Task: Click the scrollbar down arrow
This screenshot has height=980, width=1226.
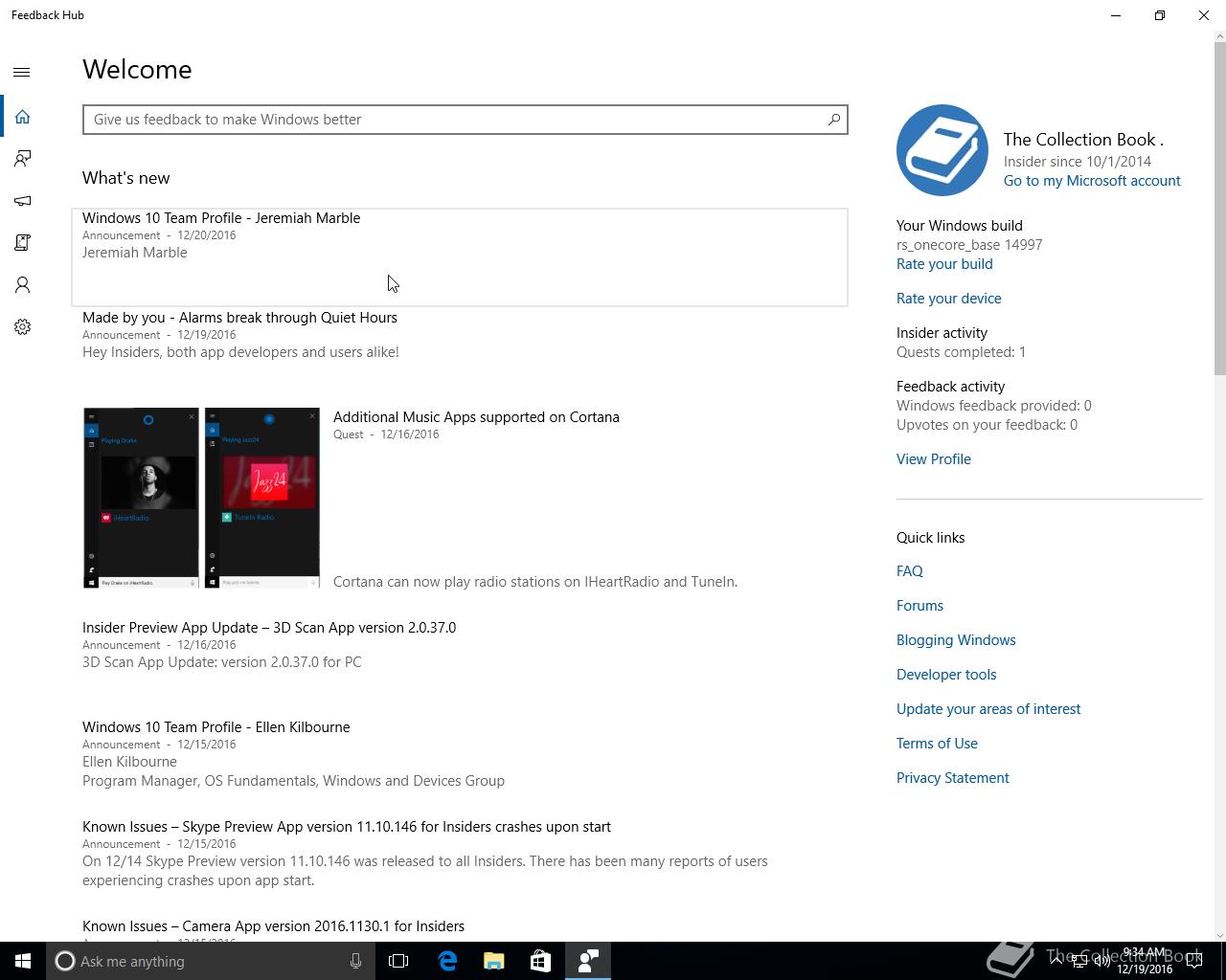Action: point(1219,935)
